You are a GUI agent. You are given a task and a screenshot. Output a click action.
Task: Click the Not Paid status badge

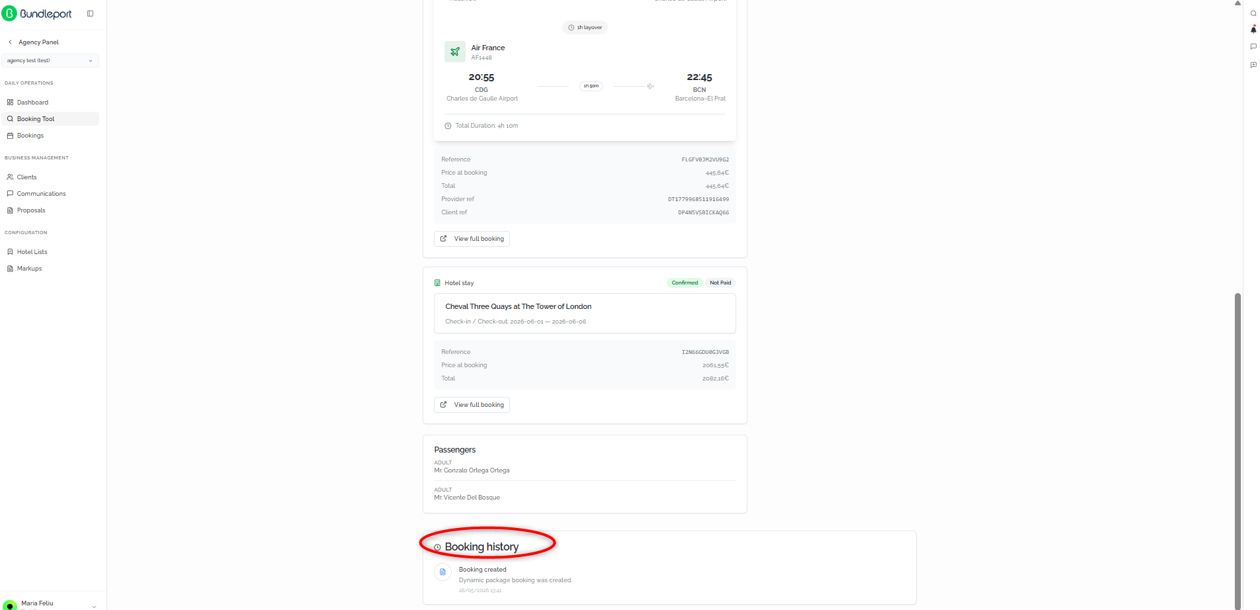(720, 283)
